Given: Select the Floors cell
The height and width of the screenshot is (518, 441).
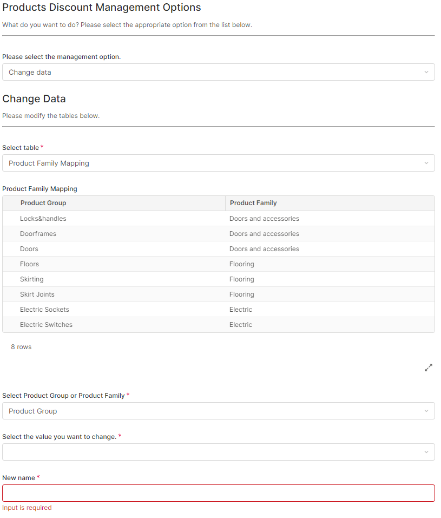Looking at the screenshot, I should coord(114,264).
